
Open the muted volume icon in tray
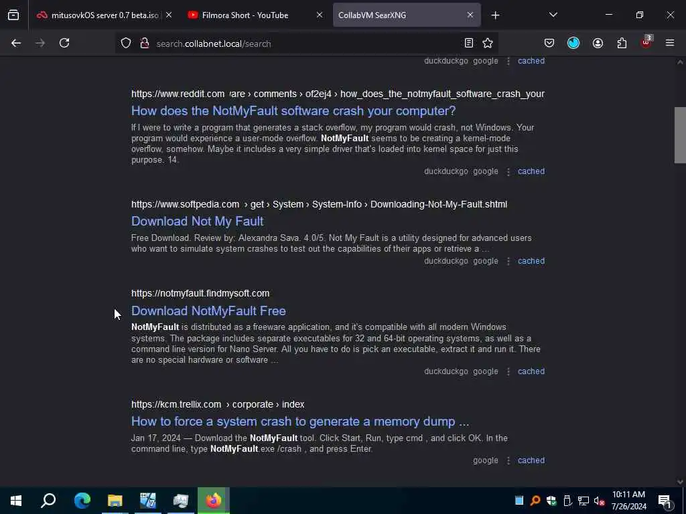tap(600, 501)
